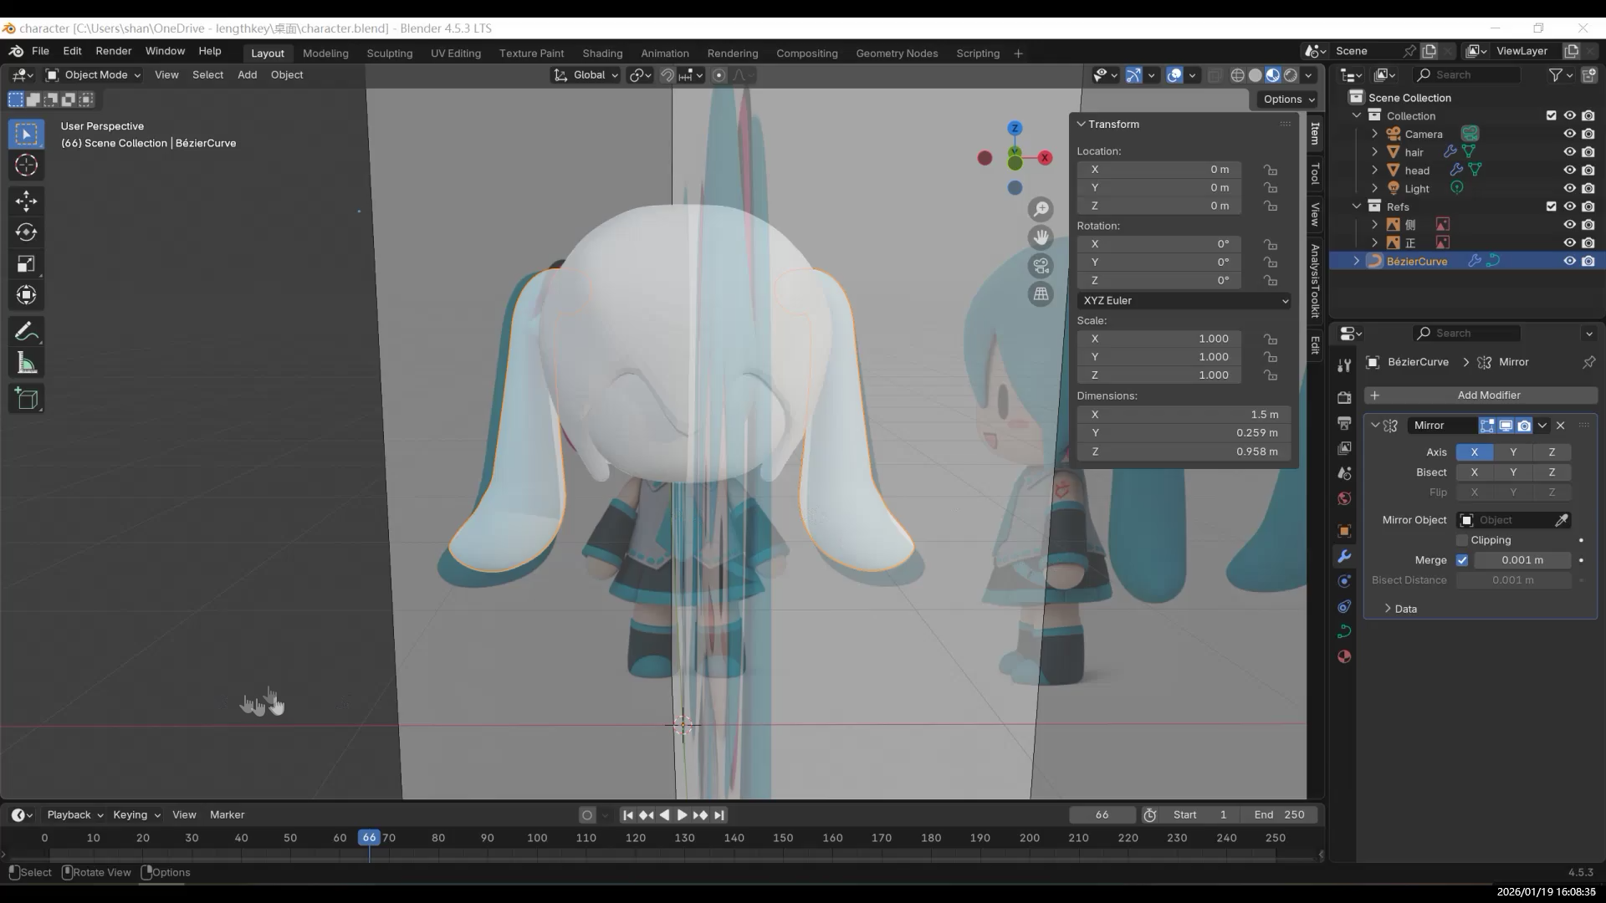
Task: Select the Move tool in the toolbar
Action: 26,201
